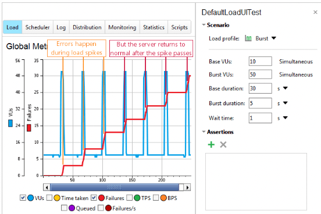
Task: Click the blue VUs legend circle
Action: click(30, 198)
